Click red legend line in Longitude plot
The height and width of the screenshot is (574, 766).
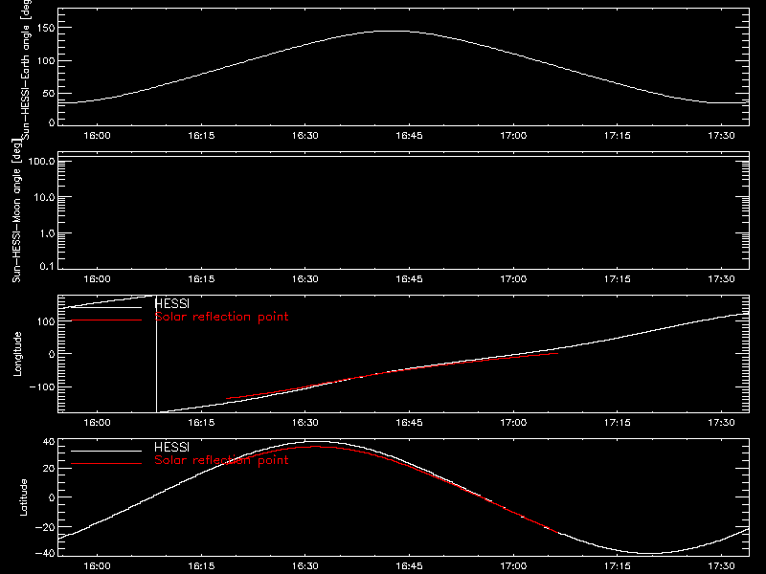tap(106, 320)
